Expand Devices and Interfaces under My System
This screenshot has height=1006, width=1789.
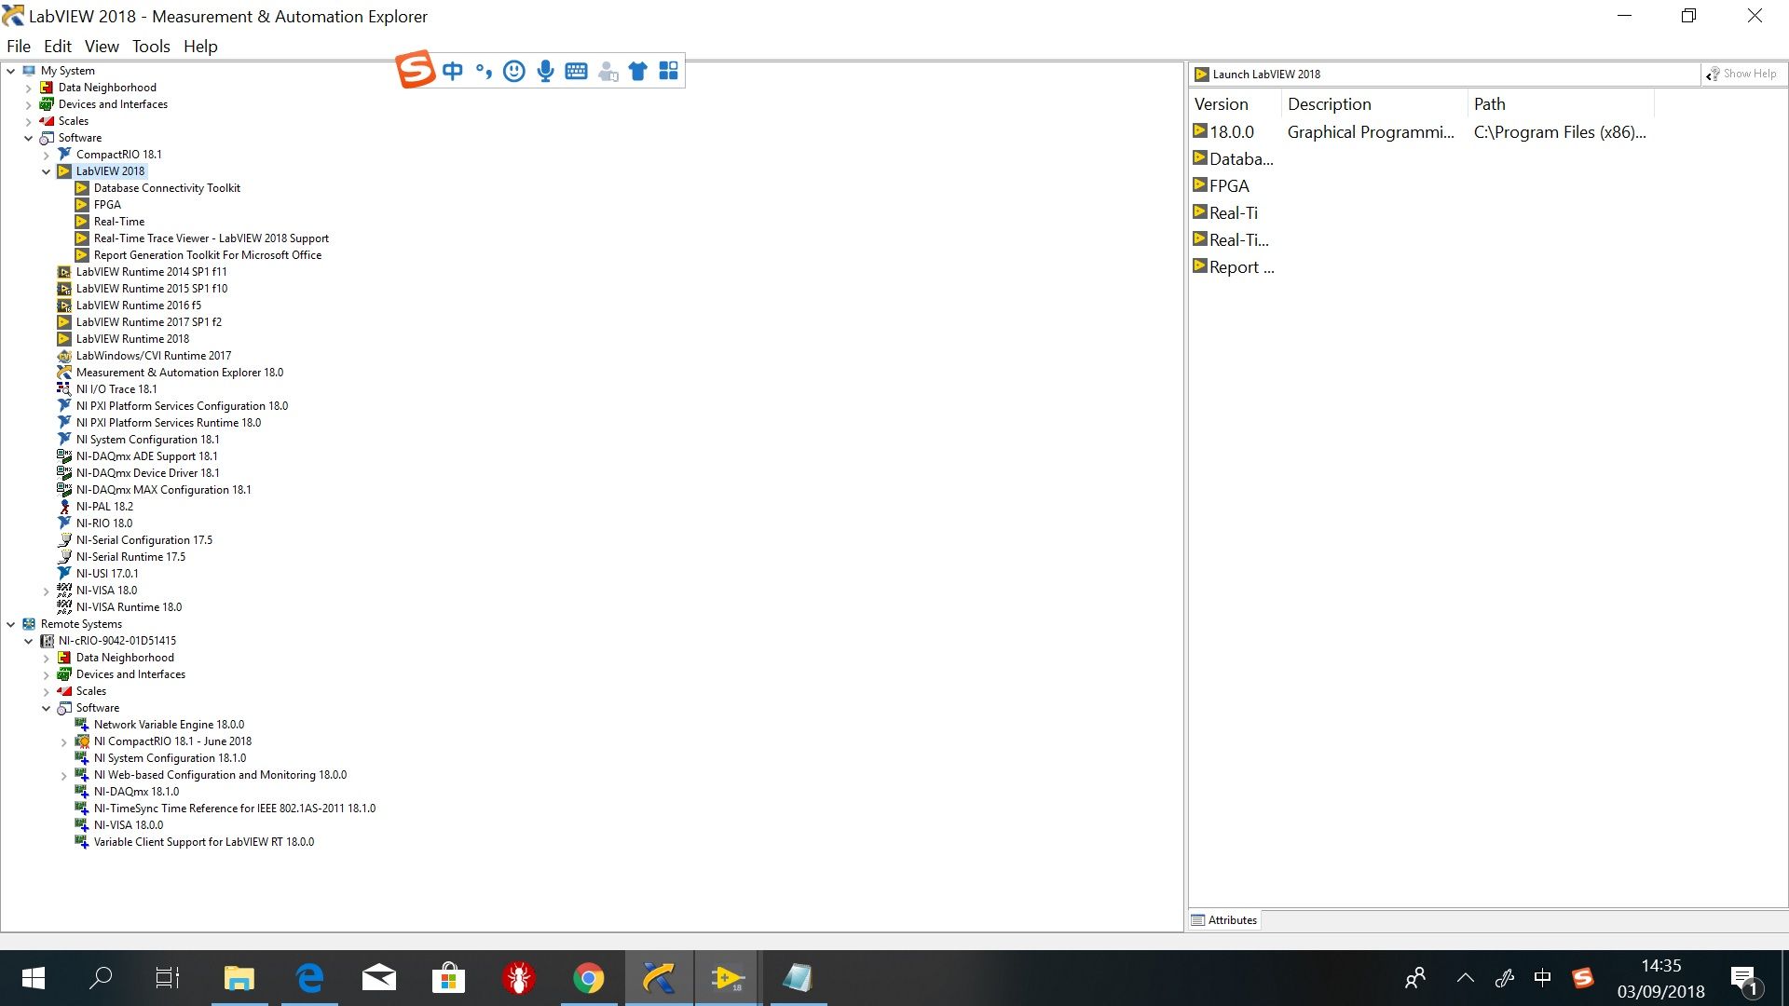click(29, 104)
